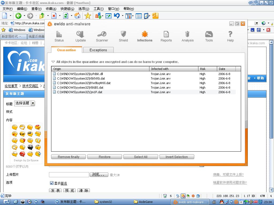Click 预览 preview button
Screen dimensions: 274x205
tap(70, 191)
